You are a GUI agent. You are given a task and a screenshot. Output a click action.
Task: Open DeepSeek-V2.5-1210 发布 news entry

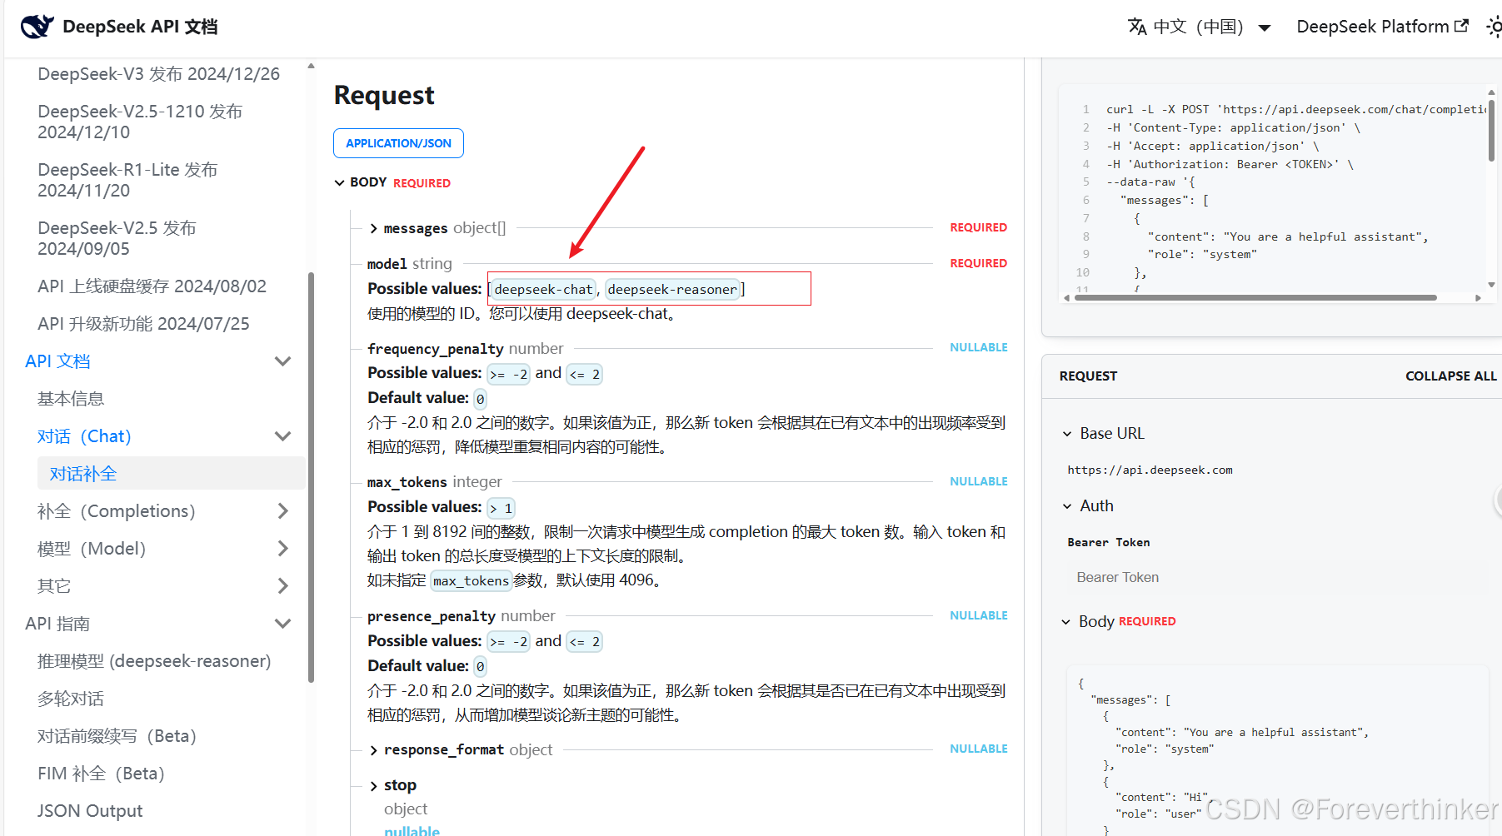coord(140,122)
